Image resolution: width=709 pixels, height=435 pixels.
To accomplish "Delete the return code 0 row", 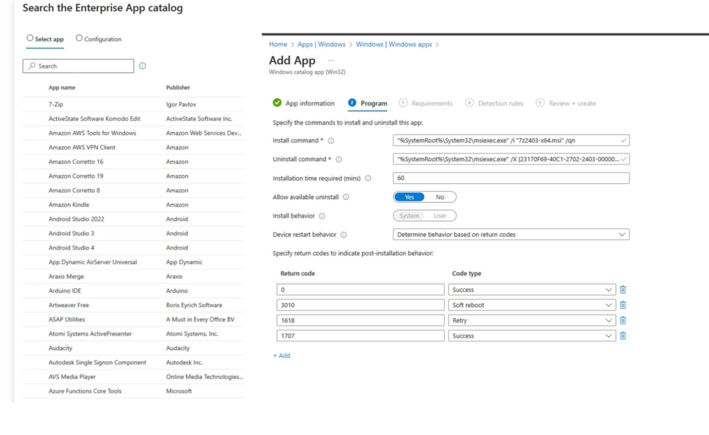I will tap(622, 290).
